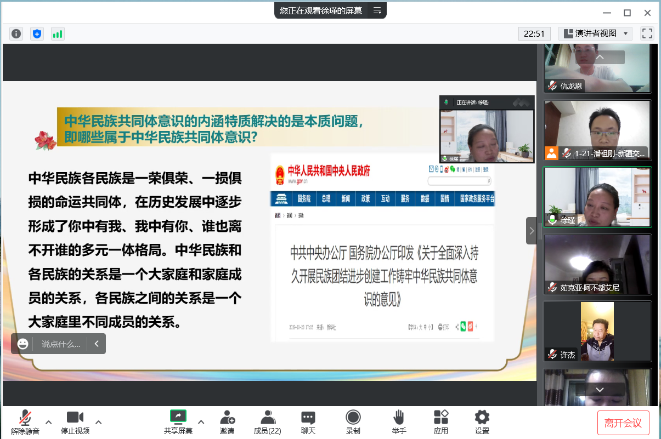
Task: Check the green network signal icon
Action: point(58,34)
